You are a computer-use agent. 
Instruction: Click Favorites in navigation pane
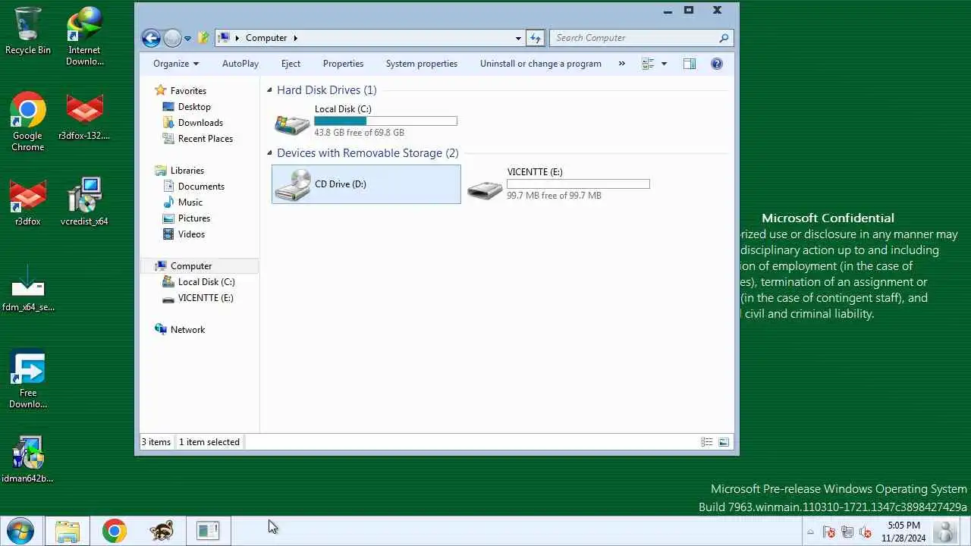pyautogui.click(x=188, y=91)
